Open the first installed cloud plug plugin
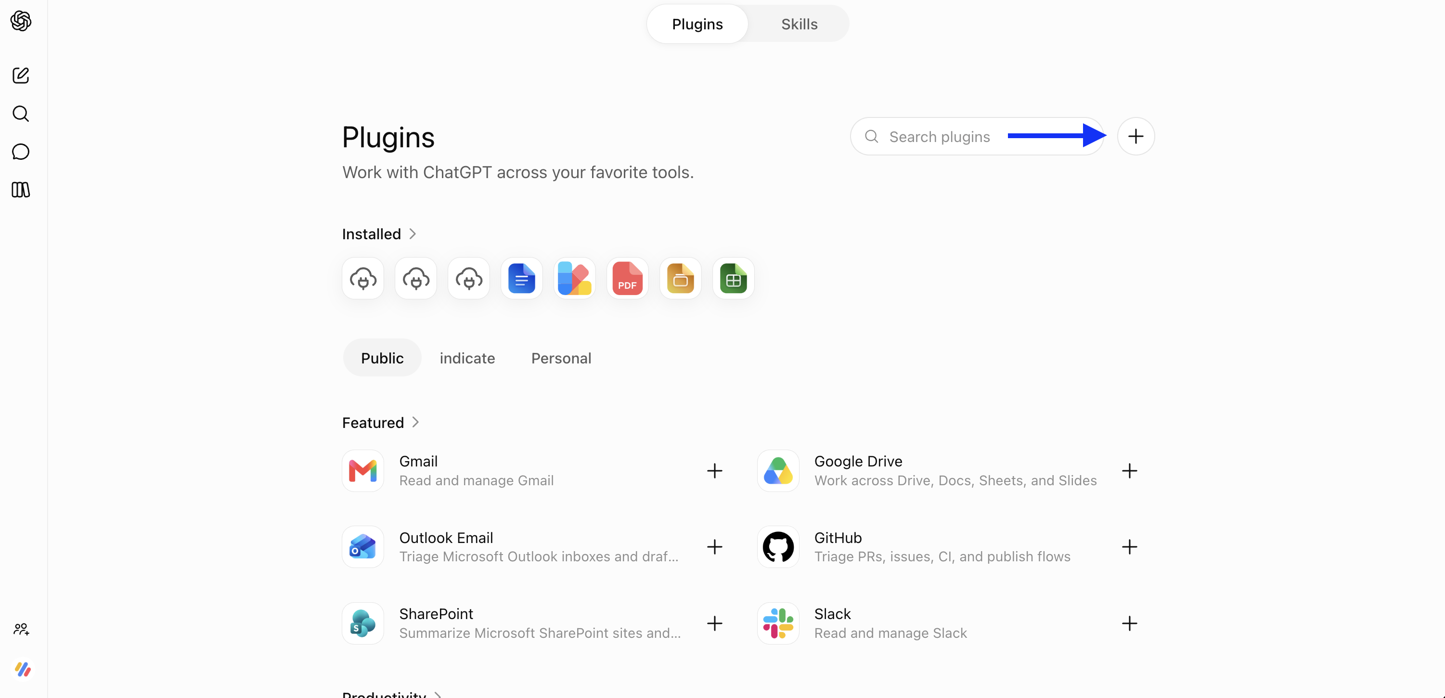This screenshot has height=698, width=1445. [363, 278]
